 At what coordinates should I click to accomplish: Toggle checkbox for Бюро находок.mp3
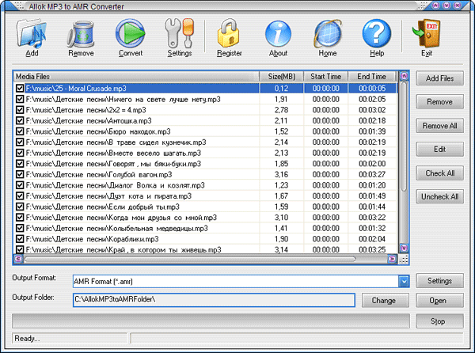tap(20, 131)
